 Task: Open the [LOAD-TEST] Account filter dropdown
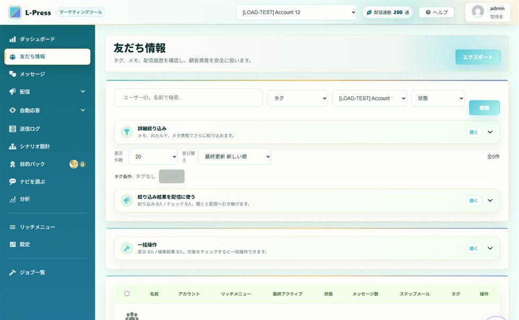370,98
